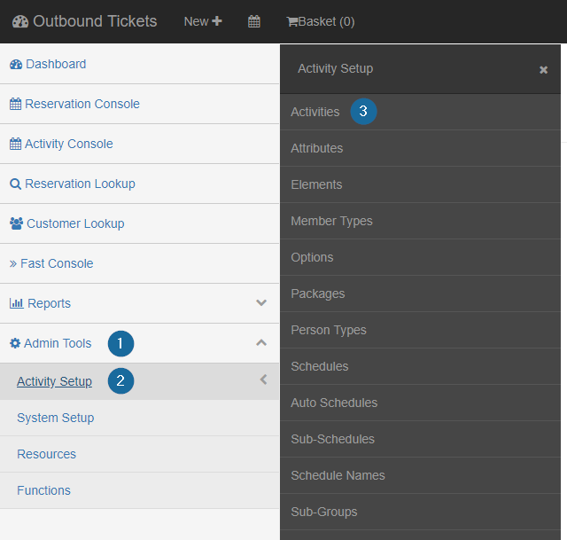Viewport: 567px width, 540px height.
Task: Click the Fast Console double-arrow icon
Action: [13, 263]
